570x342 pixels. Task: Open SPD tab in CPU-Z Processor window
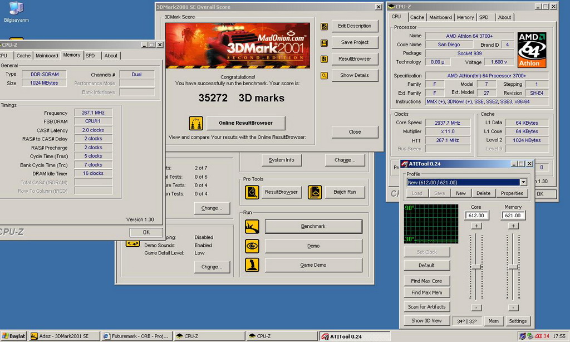pyautogui.click(x=484, y=17)
